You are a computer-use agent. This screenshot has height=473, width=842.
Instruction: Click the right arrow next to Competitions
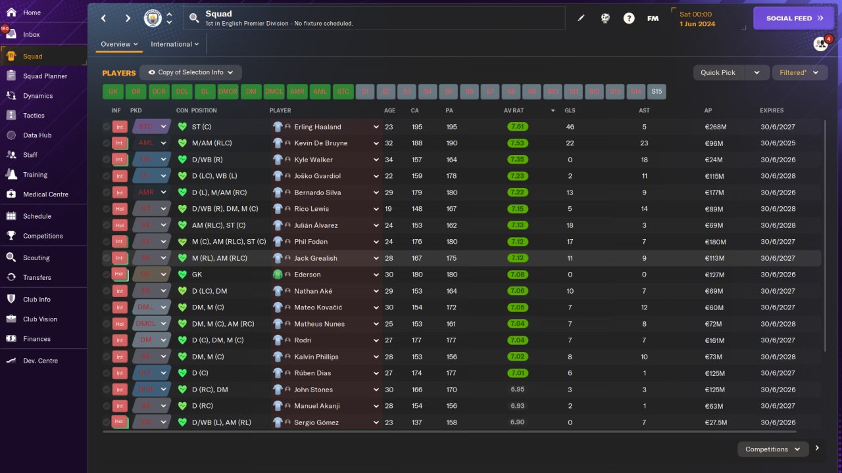click(817, 449)
